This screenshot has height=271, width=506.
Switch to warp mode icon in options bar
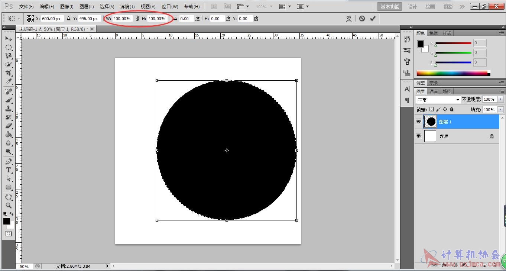(348, 19)
